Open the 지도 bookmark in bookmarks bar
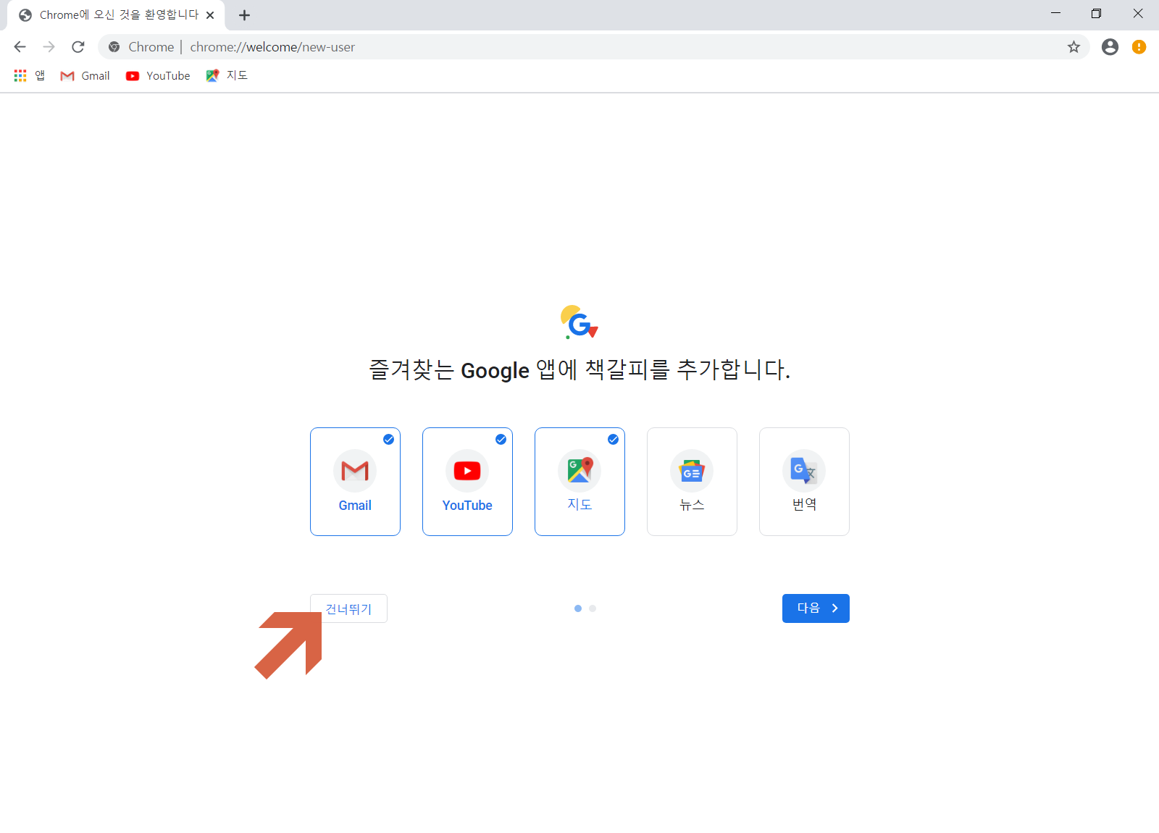Viewport: 1159px width, 833px height. pos(227,75)
